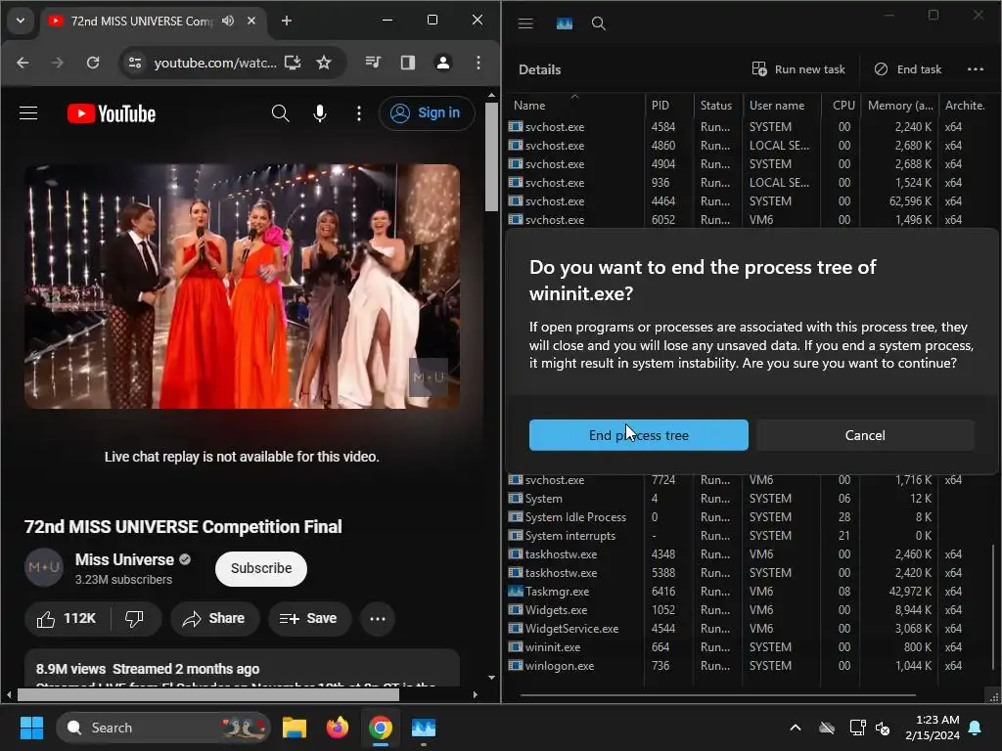This screenshot has height=751, width=1002.
Task: Click Run new task button
Action: 798,69
